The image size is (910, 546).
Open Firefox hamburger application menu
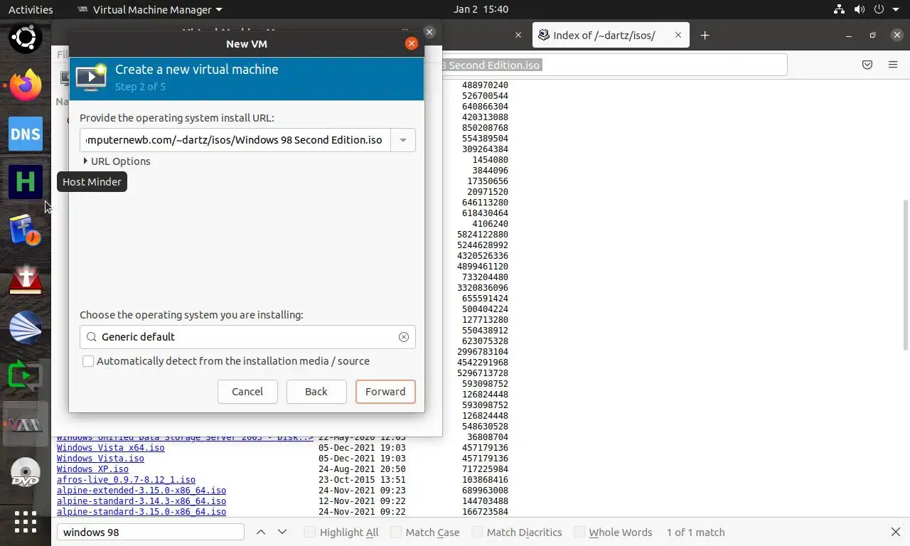(x=893, y=65)
